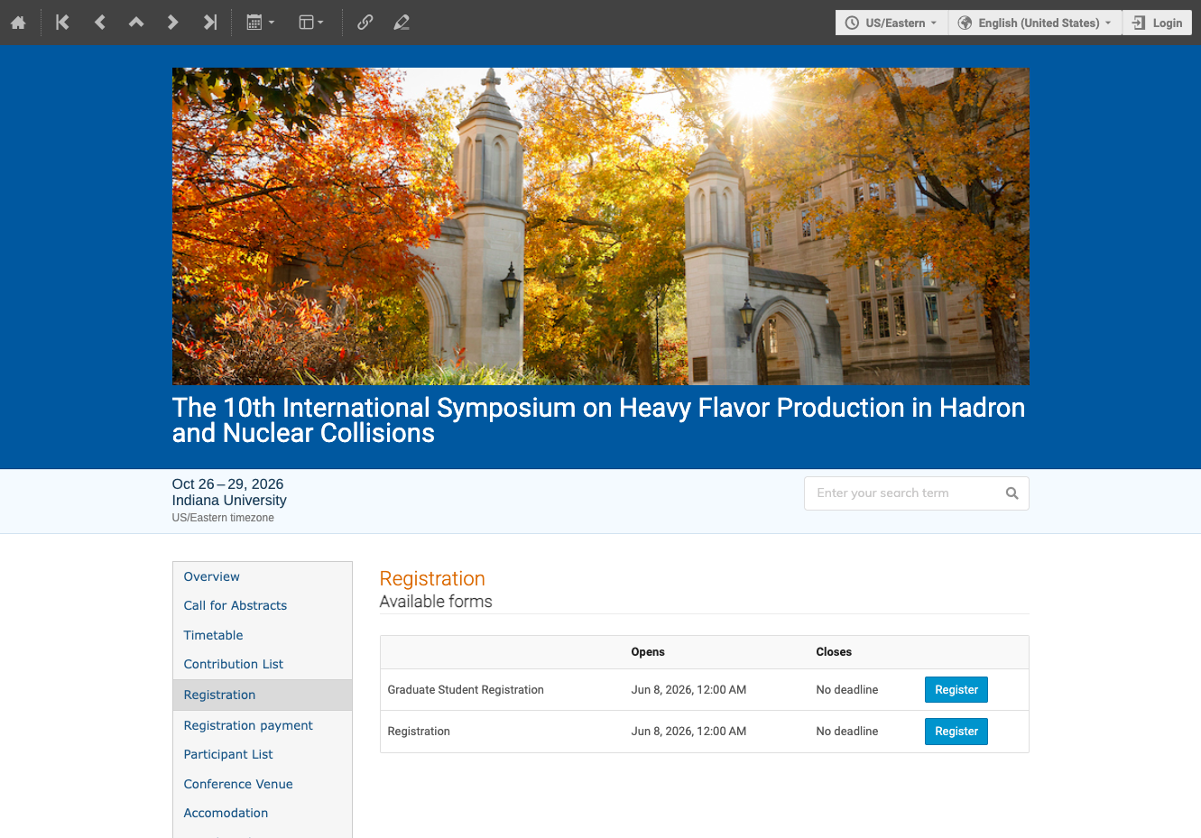Viewport: 1201px width, 838px height.
Task: Go to previous event arrow
Action: [99, 23]
